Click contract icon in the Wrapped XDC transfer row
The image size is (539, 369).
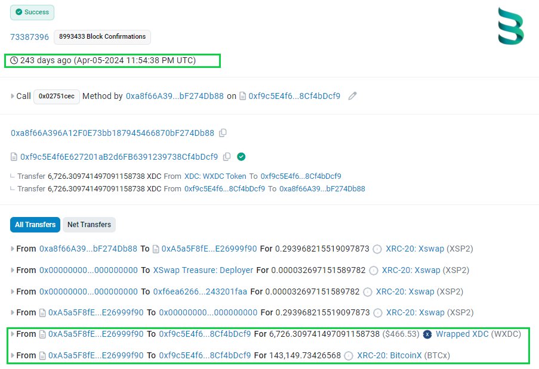click(42, 334)
